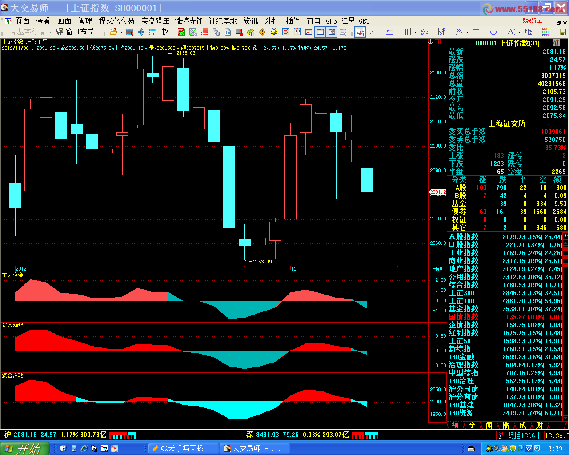Open the 页面 menu
The width and height of the screenshot is (569, 455).
tap(23, 21)
